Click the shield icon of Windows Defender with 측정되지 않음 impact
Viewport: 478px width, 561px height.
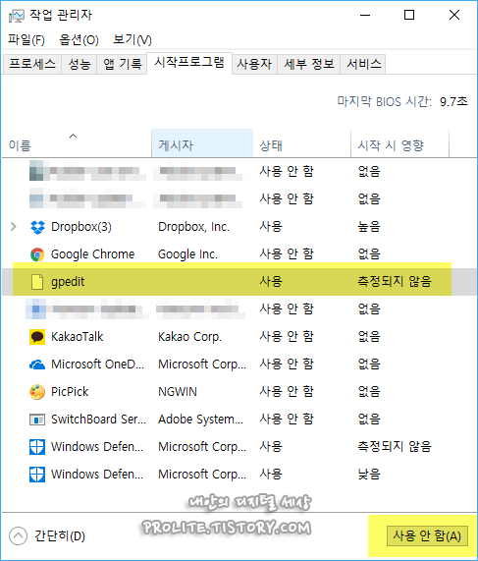click(x=37, y=447)
